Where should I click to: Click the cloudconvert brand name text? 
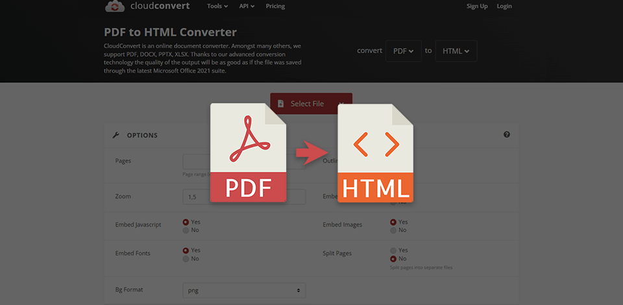pos(160,6)
